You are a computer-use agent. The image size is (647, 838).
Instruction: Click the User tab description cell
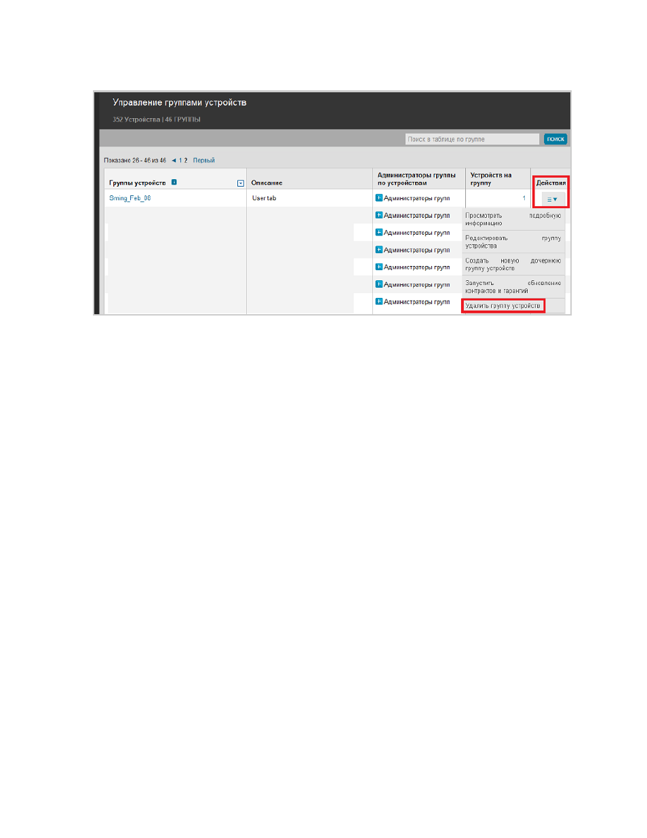tap(264, 198)
